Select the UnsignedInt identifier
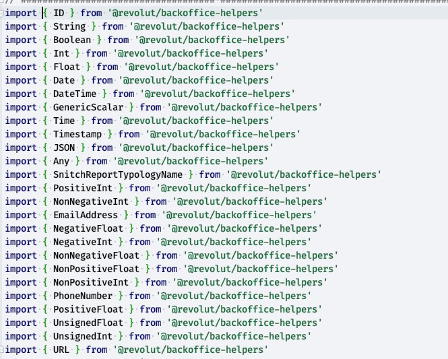This screenshot has width=448, height=359. pos(83,336)
